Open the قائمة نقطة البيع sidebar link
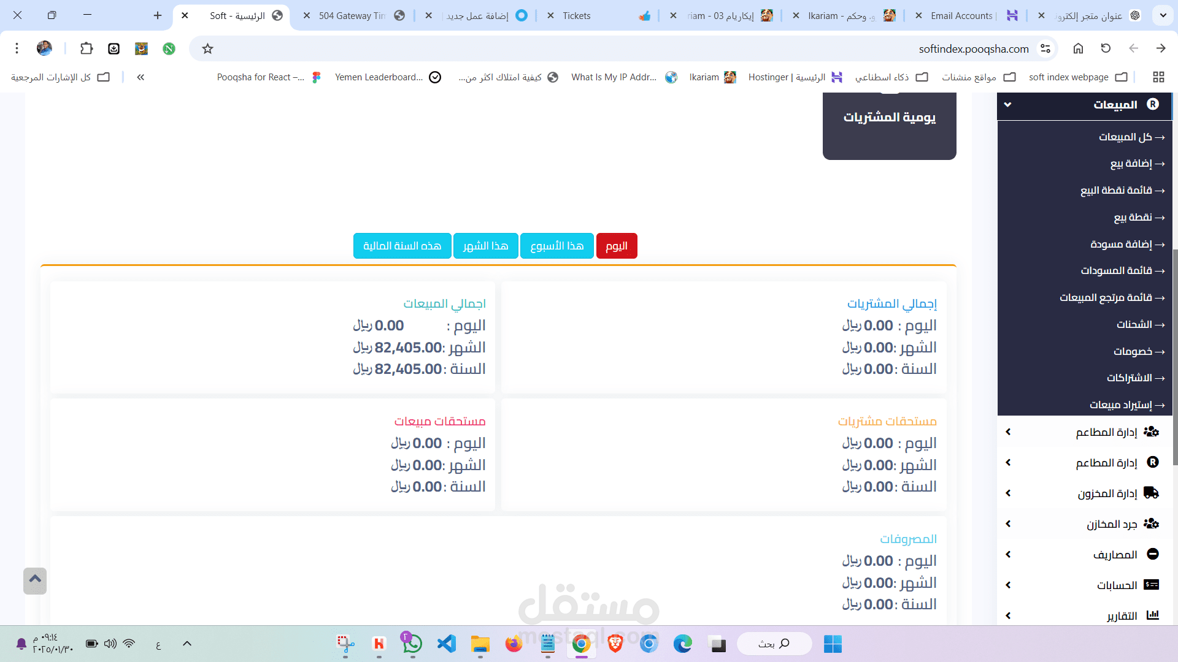Image resolution: width=1178 pixels, height=662 pixels. (1116, 191)
